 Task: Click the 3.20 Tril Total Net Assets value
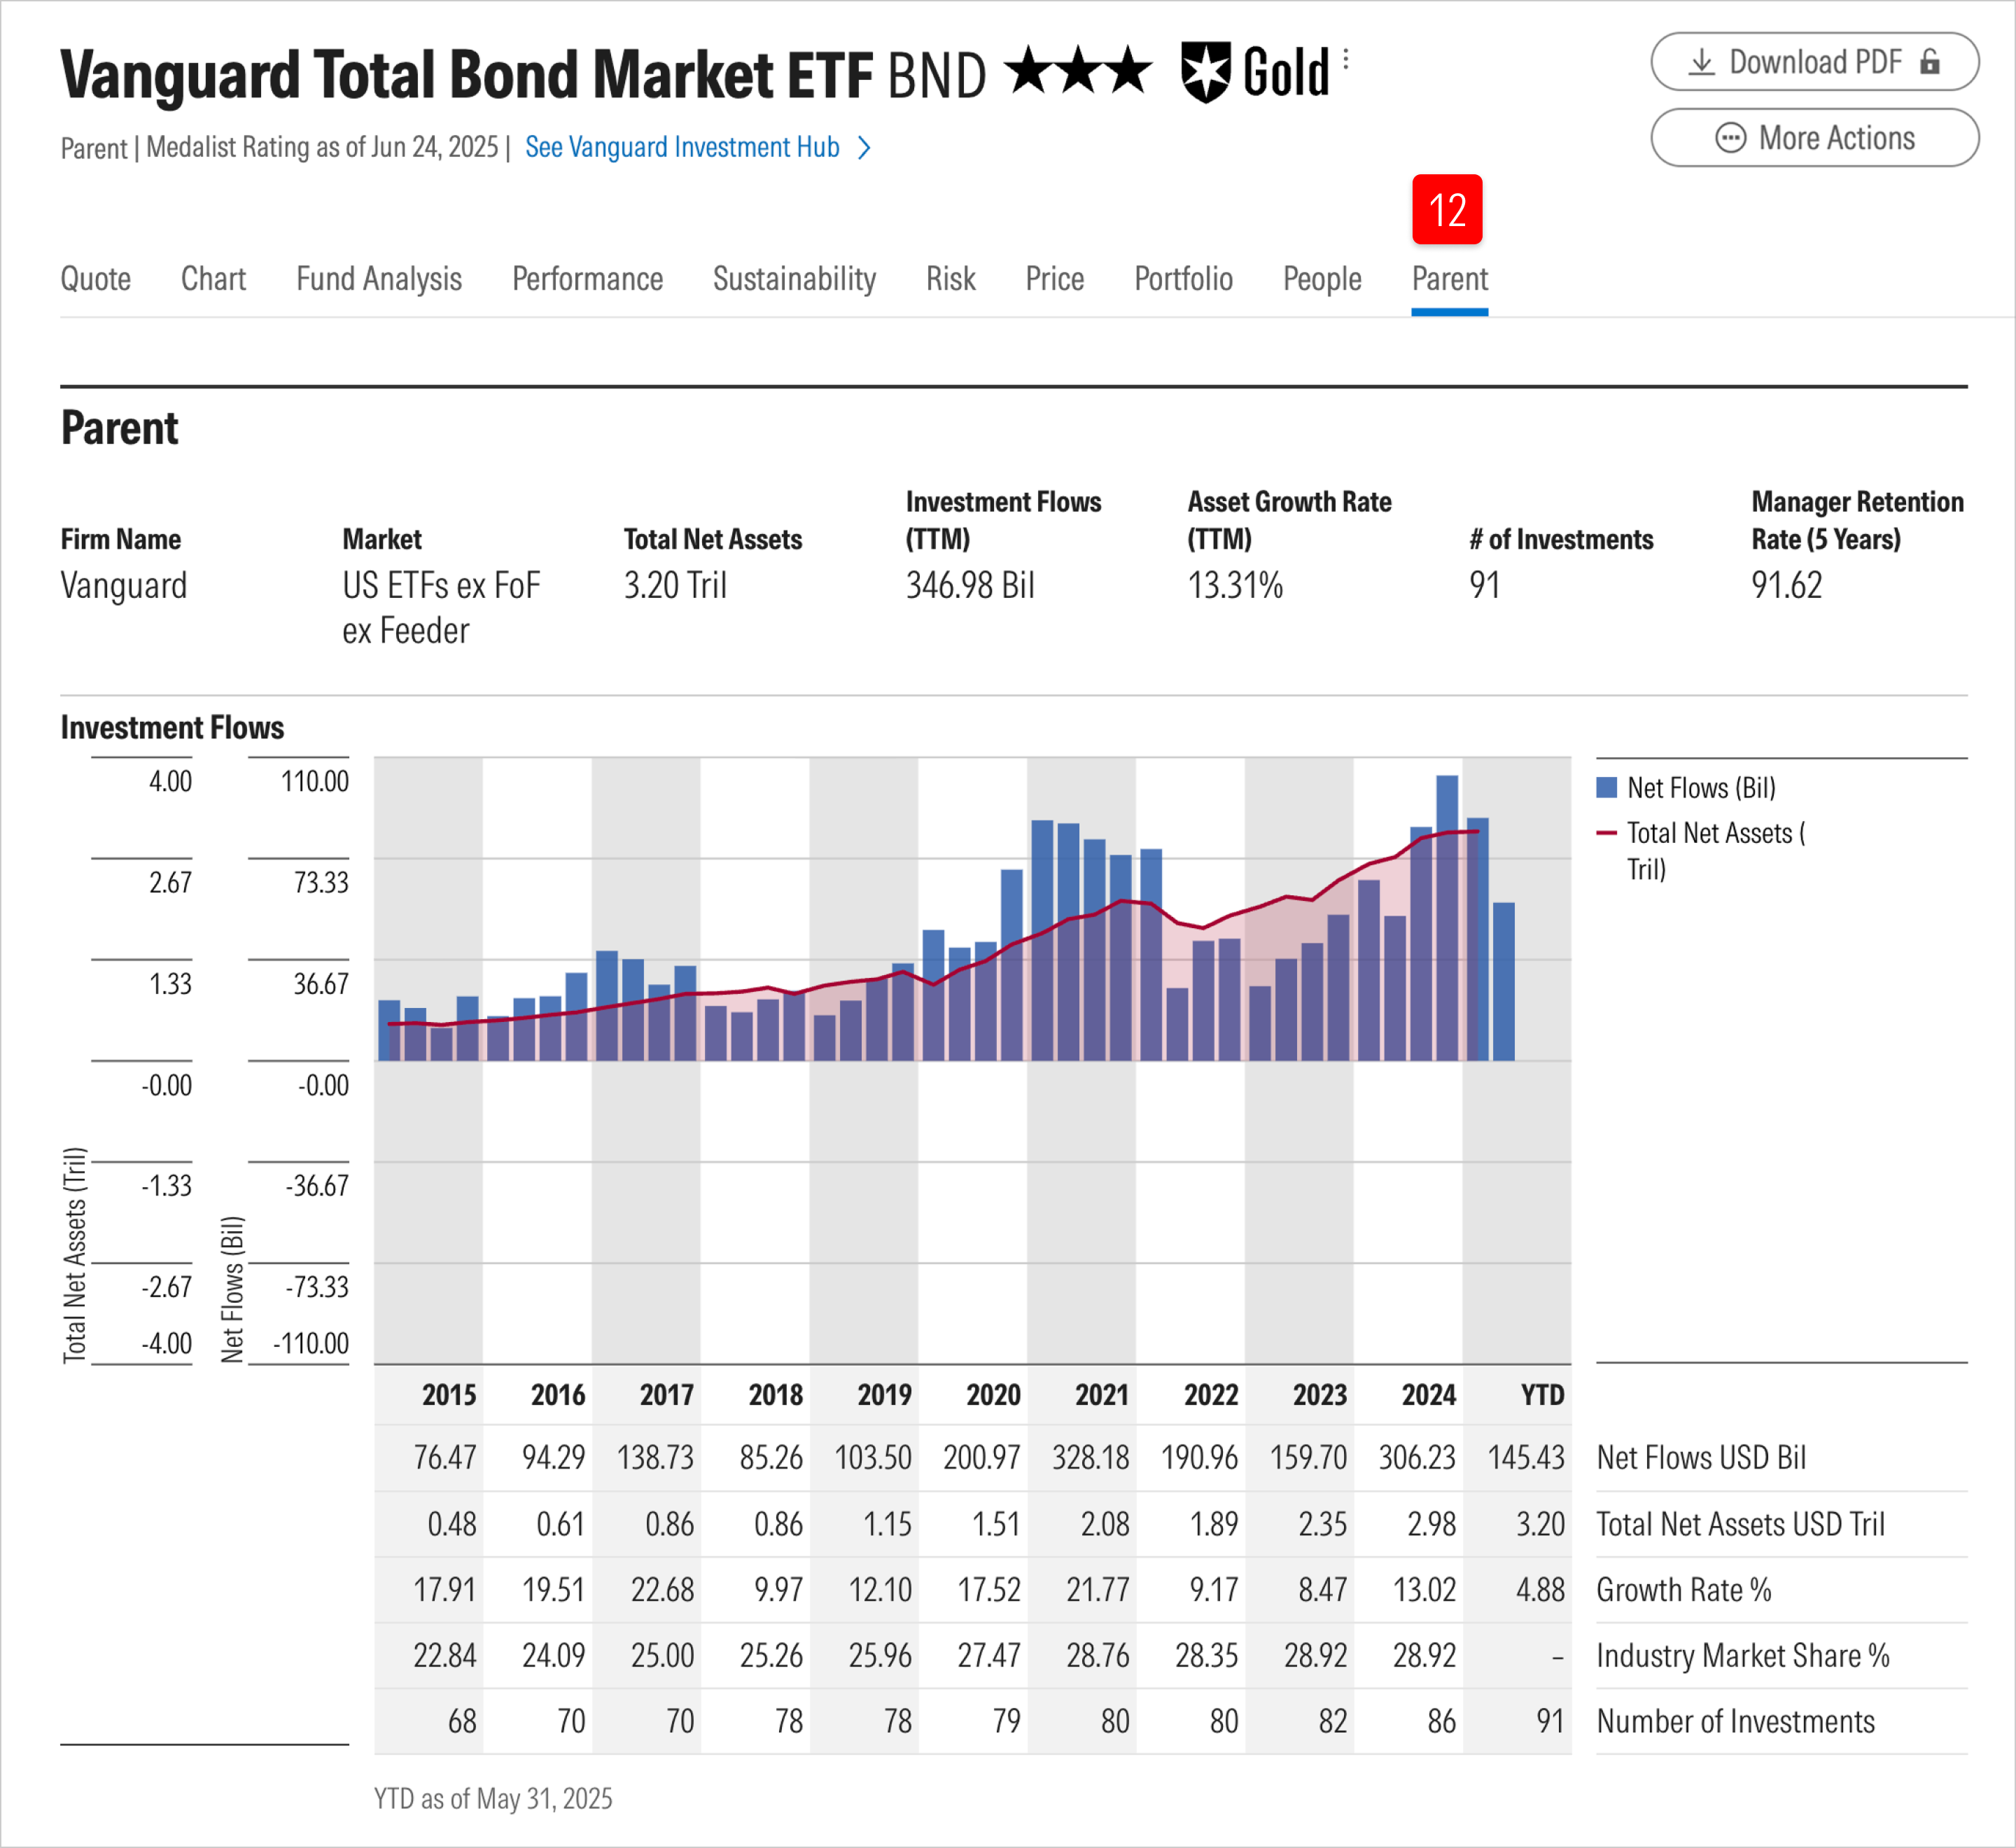click(675, 585)
